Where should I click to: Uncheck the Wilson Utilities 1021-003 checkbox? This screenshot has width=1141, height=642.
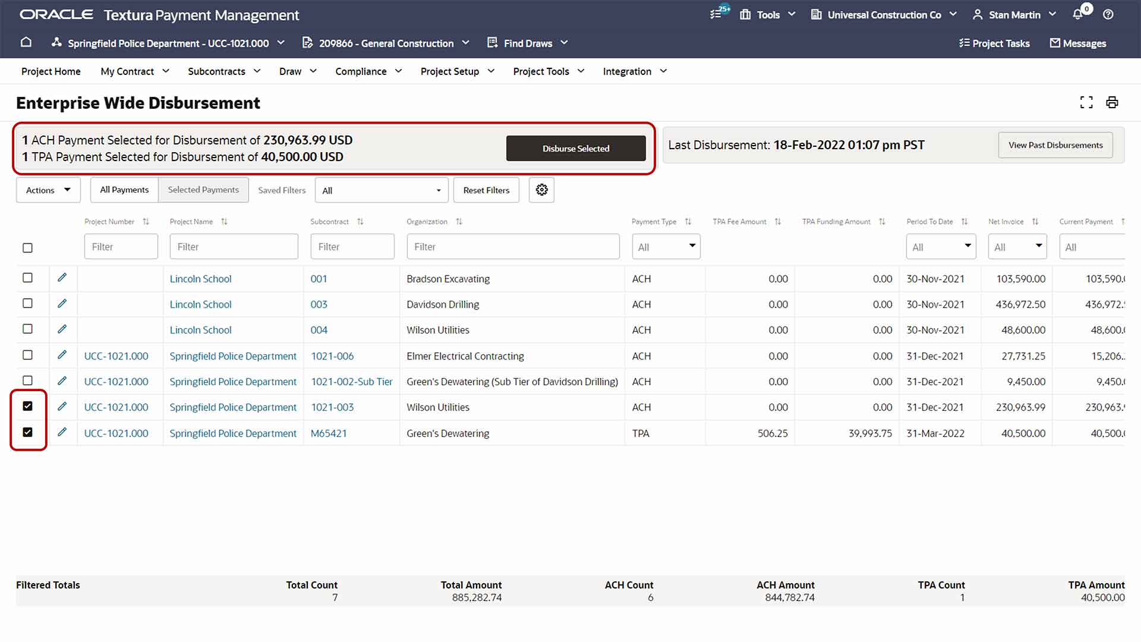pos(27,407)
